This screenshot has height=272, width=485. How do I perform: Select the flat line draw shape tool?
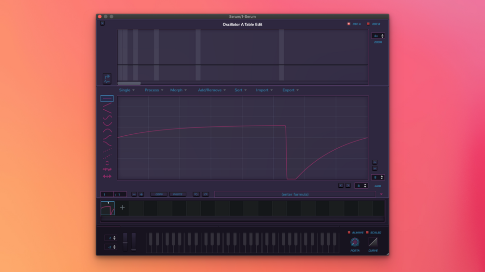(x=107, y=98)
